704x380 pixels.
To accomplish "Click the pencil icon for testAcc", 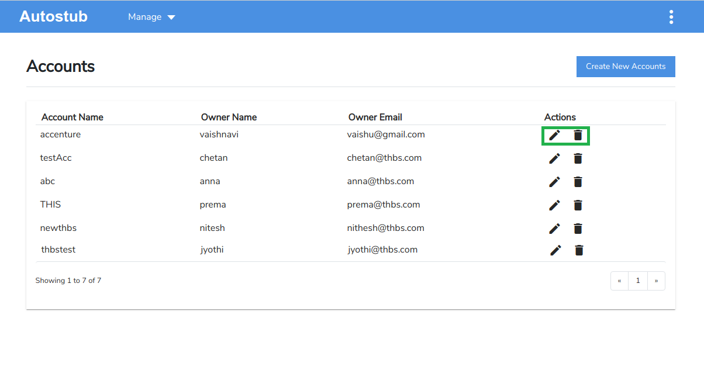I will coord(554,158).
